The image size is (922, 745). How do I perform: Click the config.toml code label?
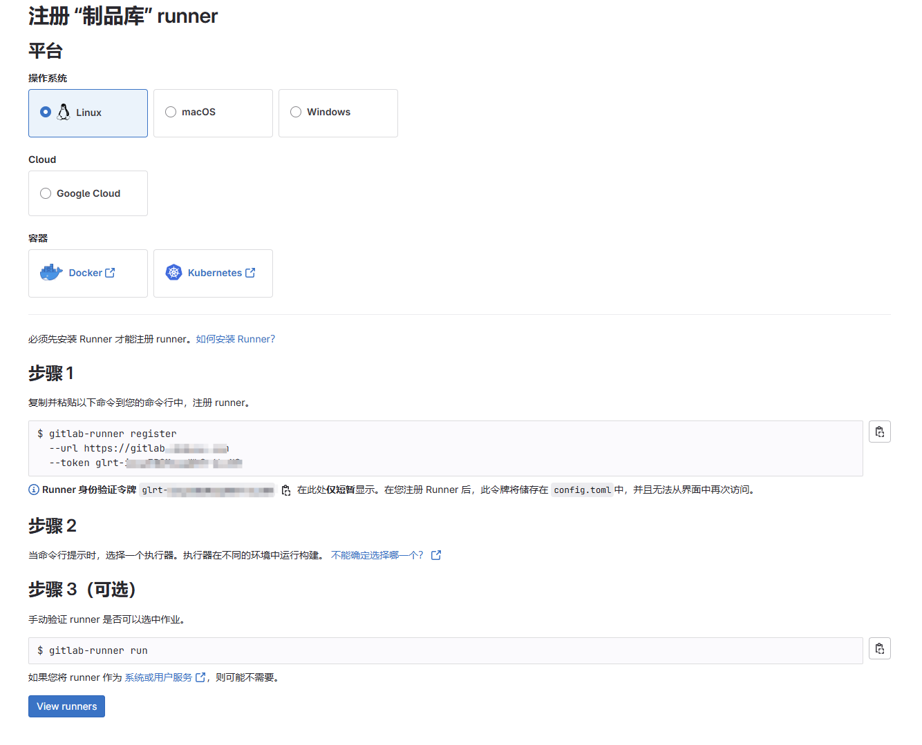(x=583, y=490)
